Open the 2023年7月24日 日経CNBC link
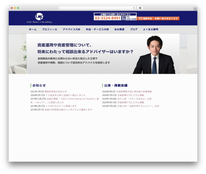This screenshot has width=206, height=174. pos(138,106)
